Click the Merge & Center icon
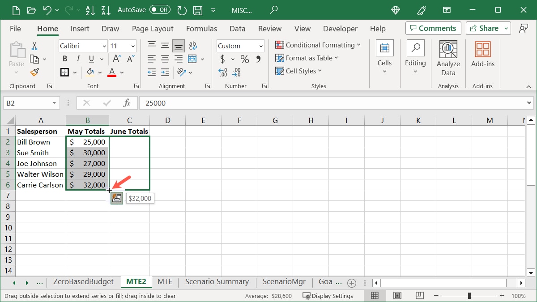This screenshot has height=302, width=537. coord(192,59)
